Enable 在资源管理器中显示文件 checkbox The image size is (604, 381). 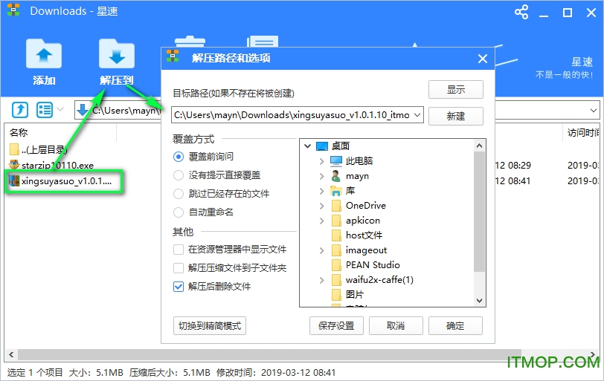point(179,250)
